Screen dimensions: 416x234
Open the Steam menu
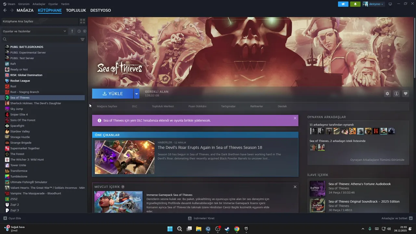click(x=9, y=4)
